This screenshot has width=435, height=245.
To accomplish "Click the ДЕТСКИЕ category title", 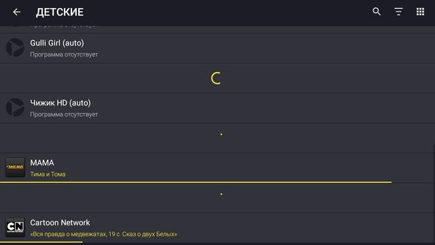I will click(60, 12).
